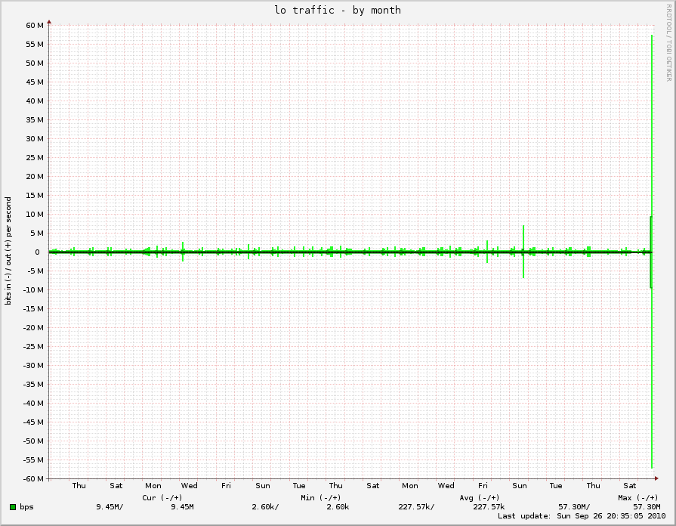
Task: Click the "25 M" y-axis label
Action: (x=35, y=157)
